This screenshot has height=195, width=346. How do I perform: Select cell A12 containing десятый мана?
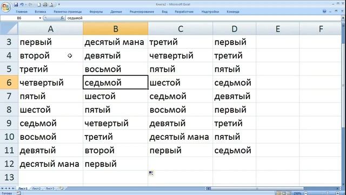pyautogui.click(x=50, y=164)
